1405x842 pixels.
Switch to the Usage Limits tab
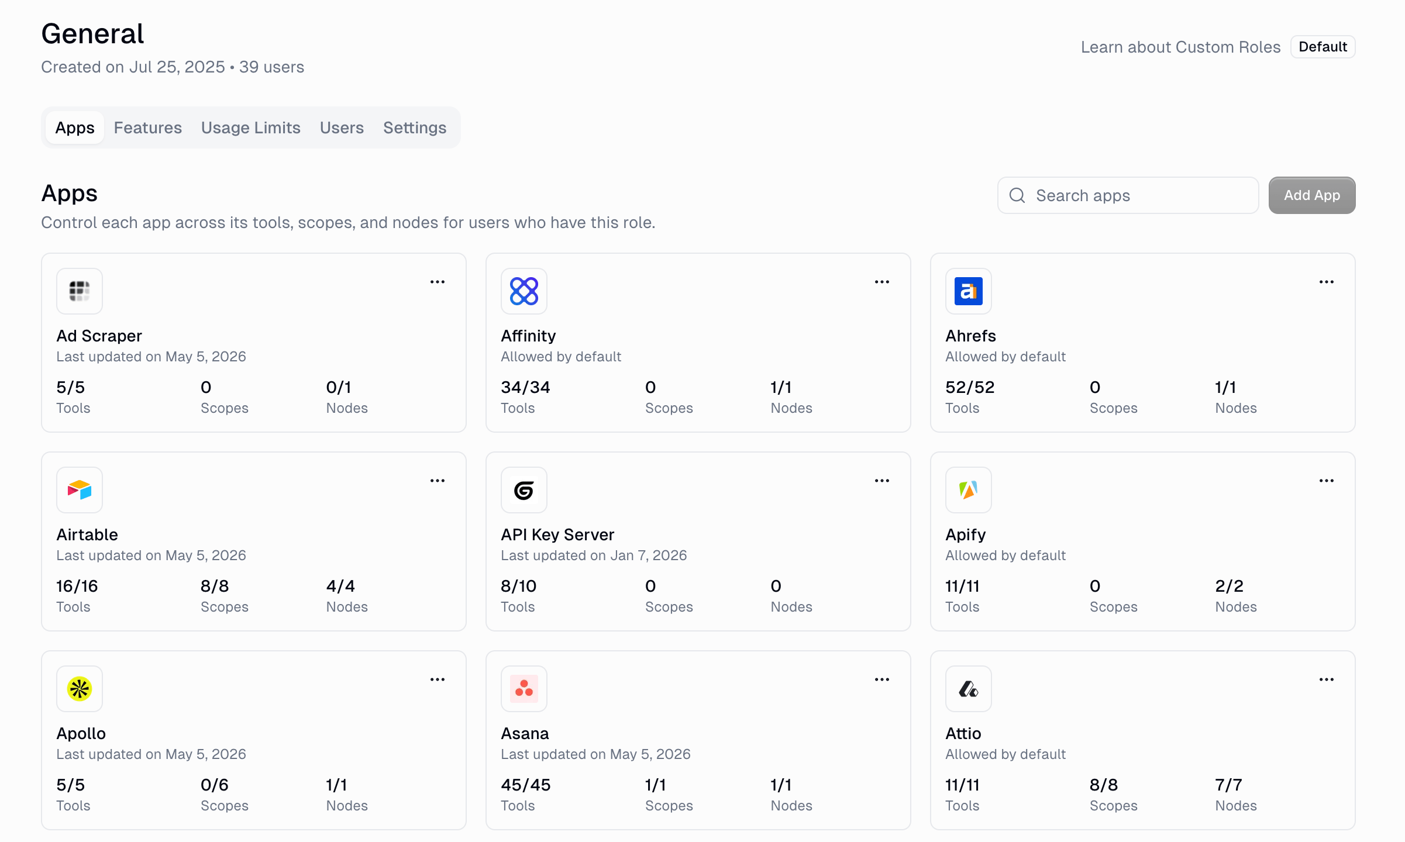[251, 127]
